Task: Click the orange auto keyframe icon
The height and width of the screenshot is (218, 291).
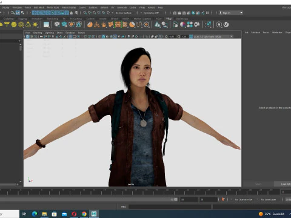Action: (x=223, y=199)
